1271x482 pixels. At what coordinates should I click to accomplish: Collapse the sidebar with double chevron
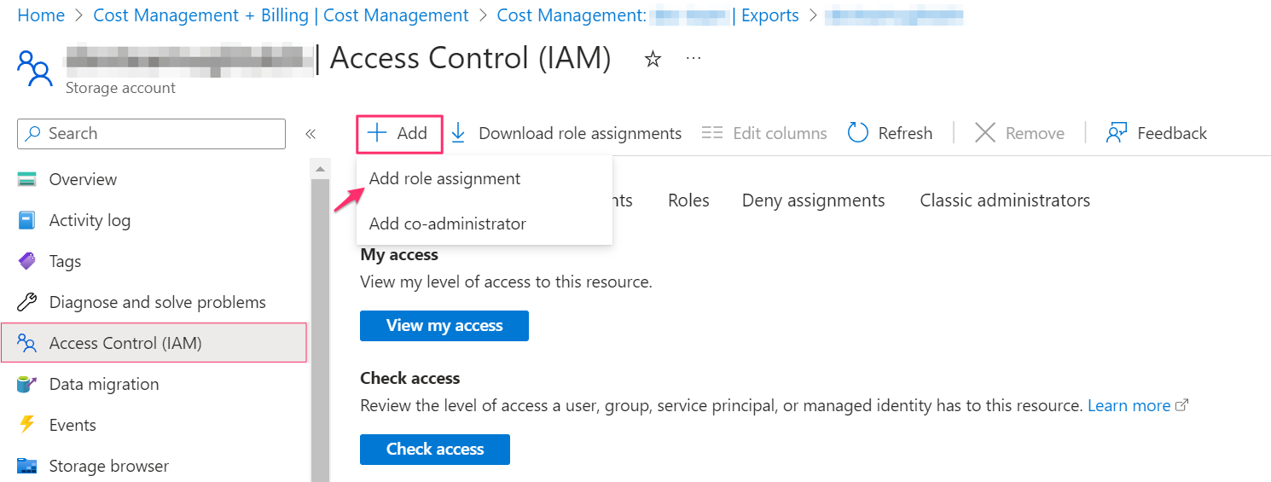coord(310,134)
